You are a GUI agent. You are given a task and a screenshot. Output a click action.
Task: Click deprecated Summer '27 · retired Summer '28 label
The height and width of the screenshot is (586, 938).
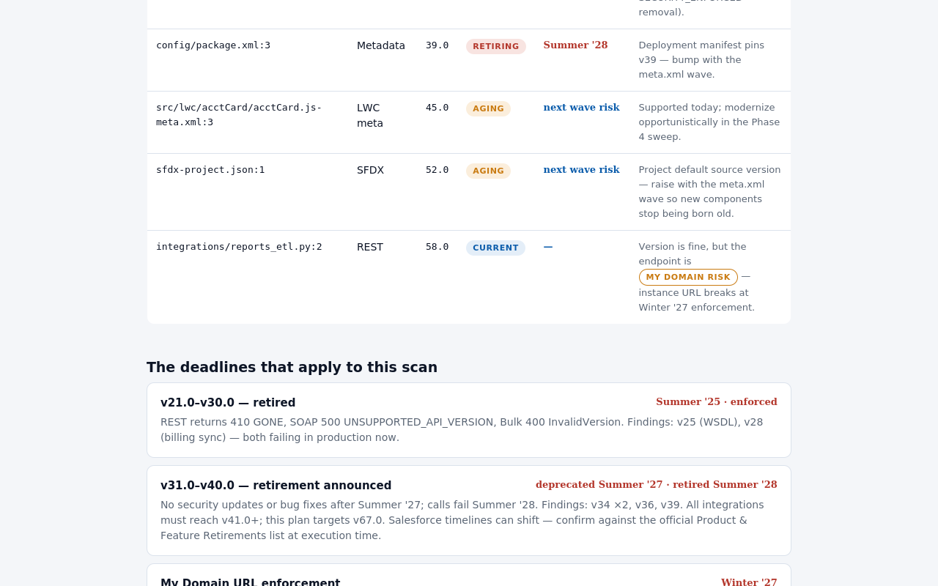(657, 485)
